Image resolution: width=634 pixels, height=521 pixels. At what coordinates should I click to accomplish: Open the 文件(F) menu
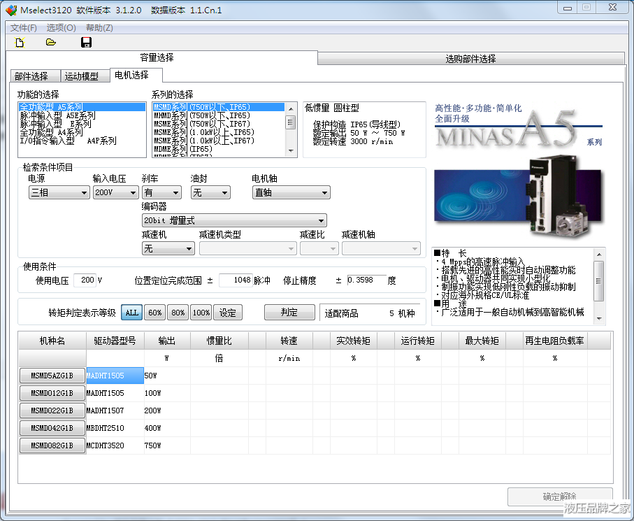coord(24,27)
